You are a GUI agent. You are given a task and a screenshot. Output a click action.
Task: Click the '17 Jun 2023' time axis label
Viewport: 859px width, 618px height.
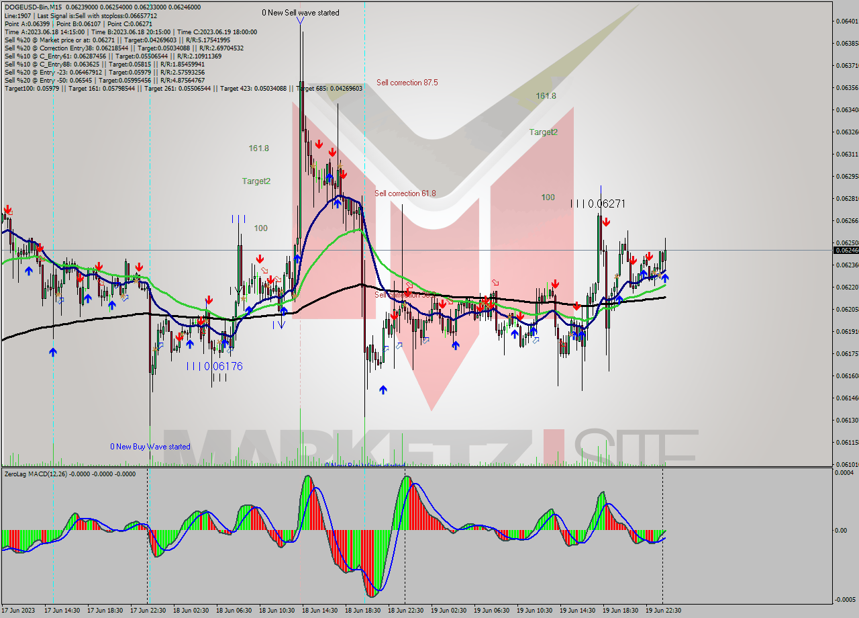tap(19, 611)
